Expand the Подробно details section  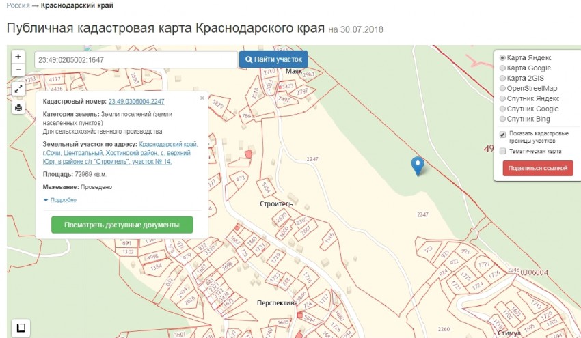click(59, 200)
